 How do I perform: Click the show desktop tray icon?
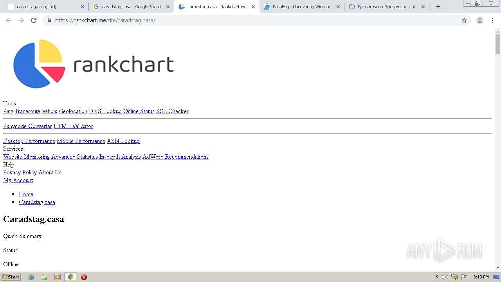(497, 277)
